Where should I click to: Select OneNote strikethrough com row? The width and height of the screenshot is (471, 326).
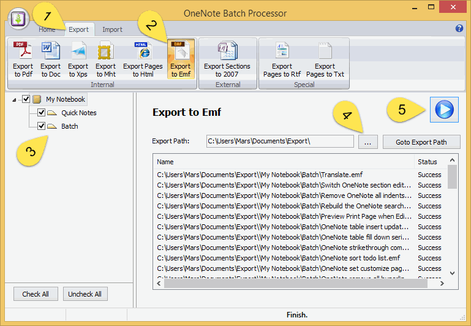pyautogui.click(x=300, y=248)
